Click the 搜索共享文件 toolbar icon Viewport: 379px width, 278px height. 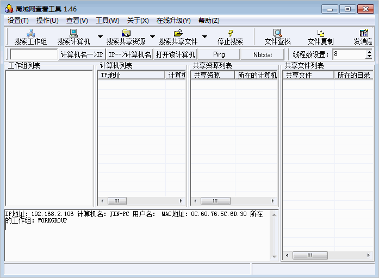click(x=178, y=36)
